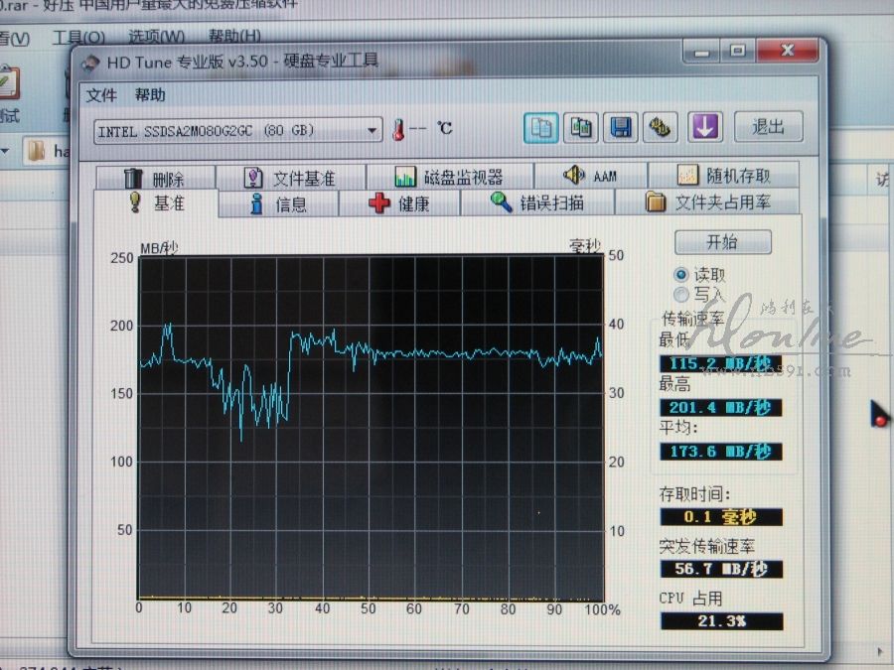Open the 信息 (Info) tab
Viewport: 894px width, 670px height.
[278, 204]
